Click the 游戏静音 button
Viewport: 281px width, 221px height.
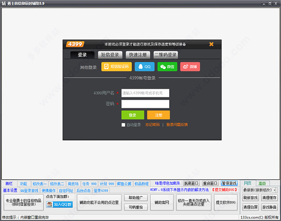[x=269, y=207]
